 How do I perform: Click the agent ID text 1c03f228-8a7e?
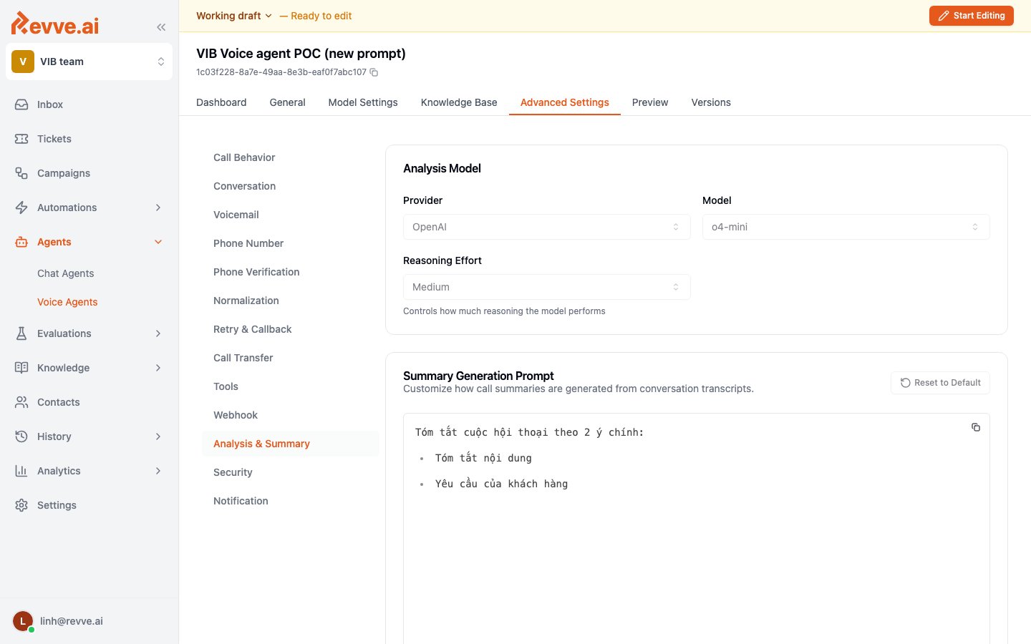(x=281, y=72)
